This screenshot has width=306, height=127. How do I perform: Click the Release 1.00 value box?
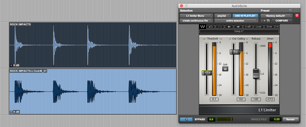click(256, 100)
